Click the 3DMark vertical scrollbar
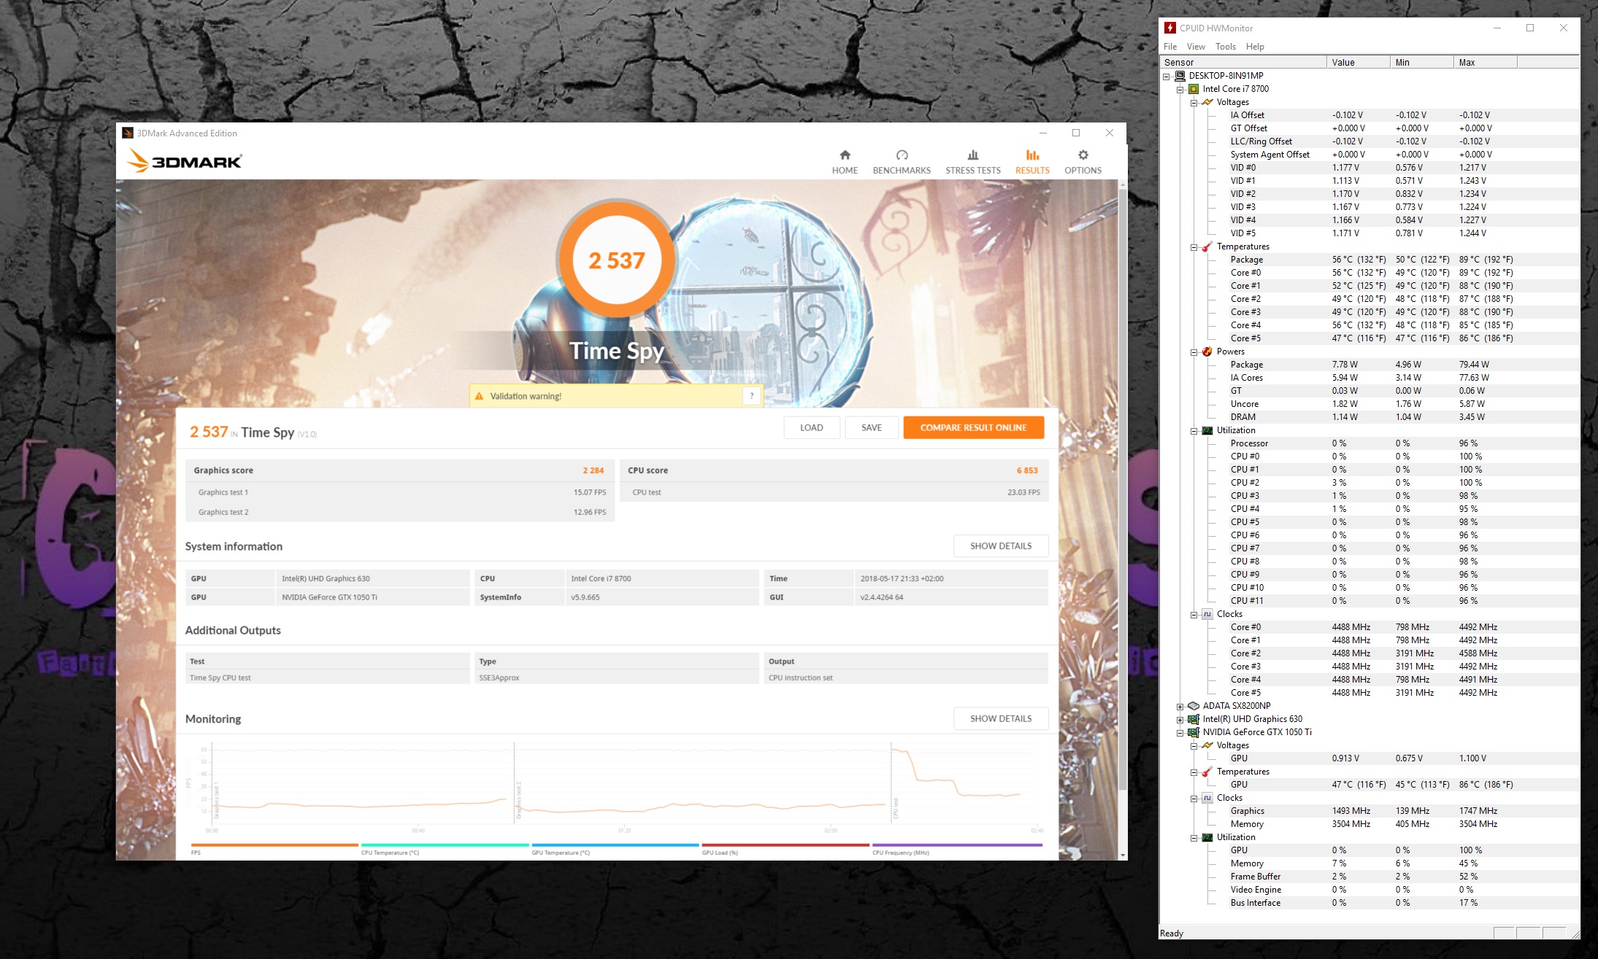This screenshot has height=959, width=1598. click(x=1122, y=489)
